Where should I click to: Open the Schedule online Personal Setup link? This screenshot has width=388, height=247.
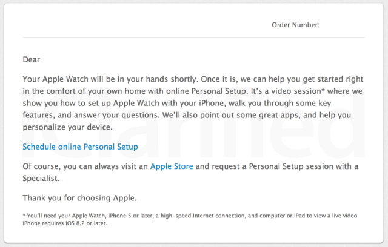click(80, 147)
